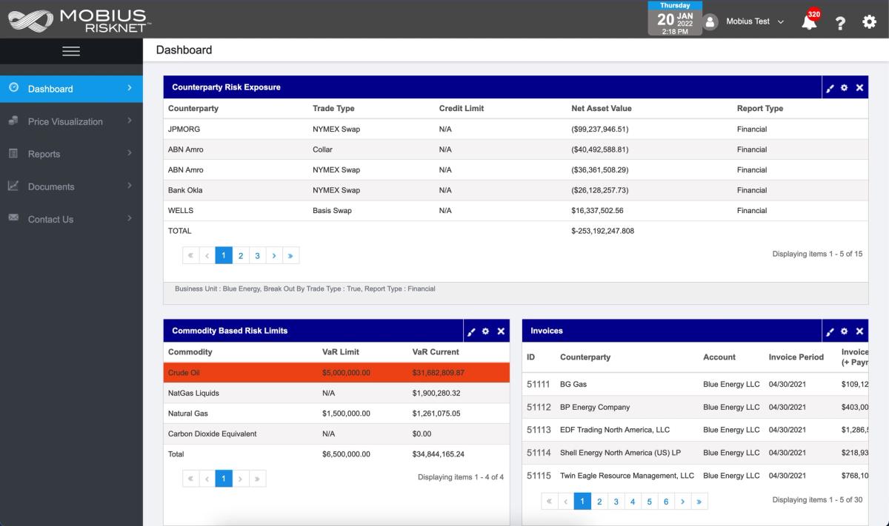Click the Documents sidebar icon

pyautogui.click(x=13, y=186)
